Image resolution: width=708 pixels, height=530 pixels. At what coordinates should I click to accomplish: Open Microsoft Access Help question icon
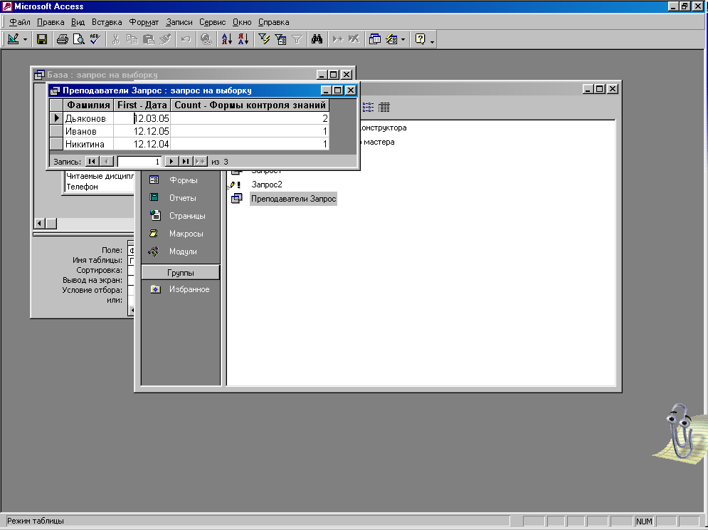[420, 39]
